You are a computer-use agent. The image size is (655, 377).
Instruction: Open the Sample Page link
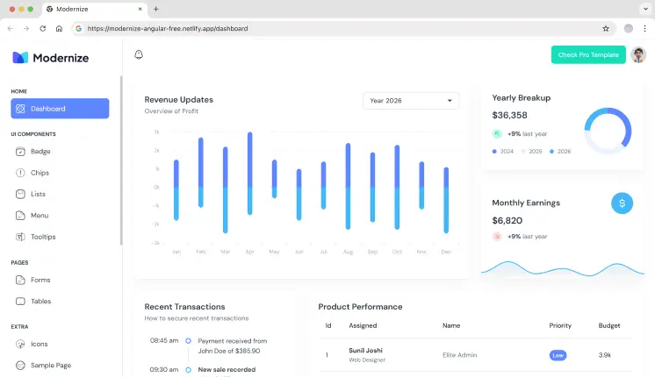[x=61, y=366]
